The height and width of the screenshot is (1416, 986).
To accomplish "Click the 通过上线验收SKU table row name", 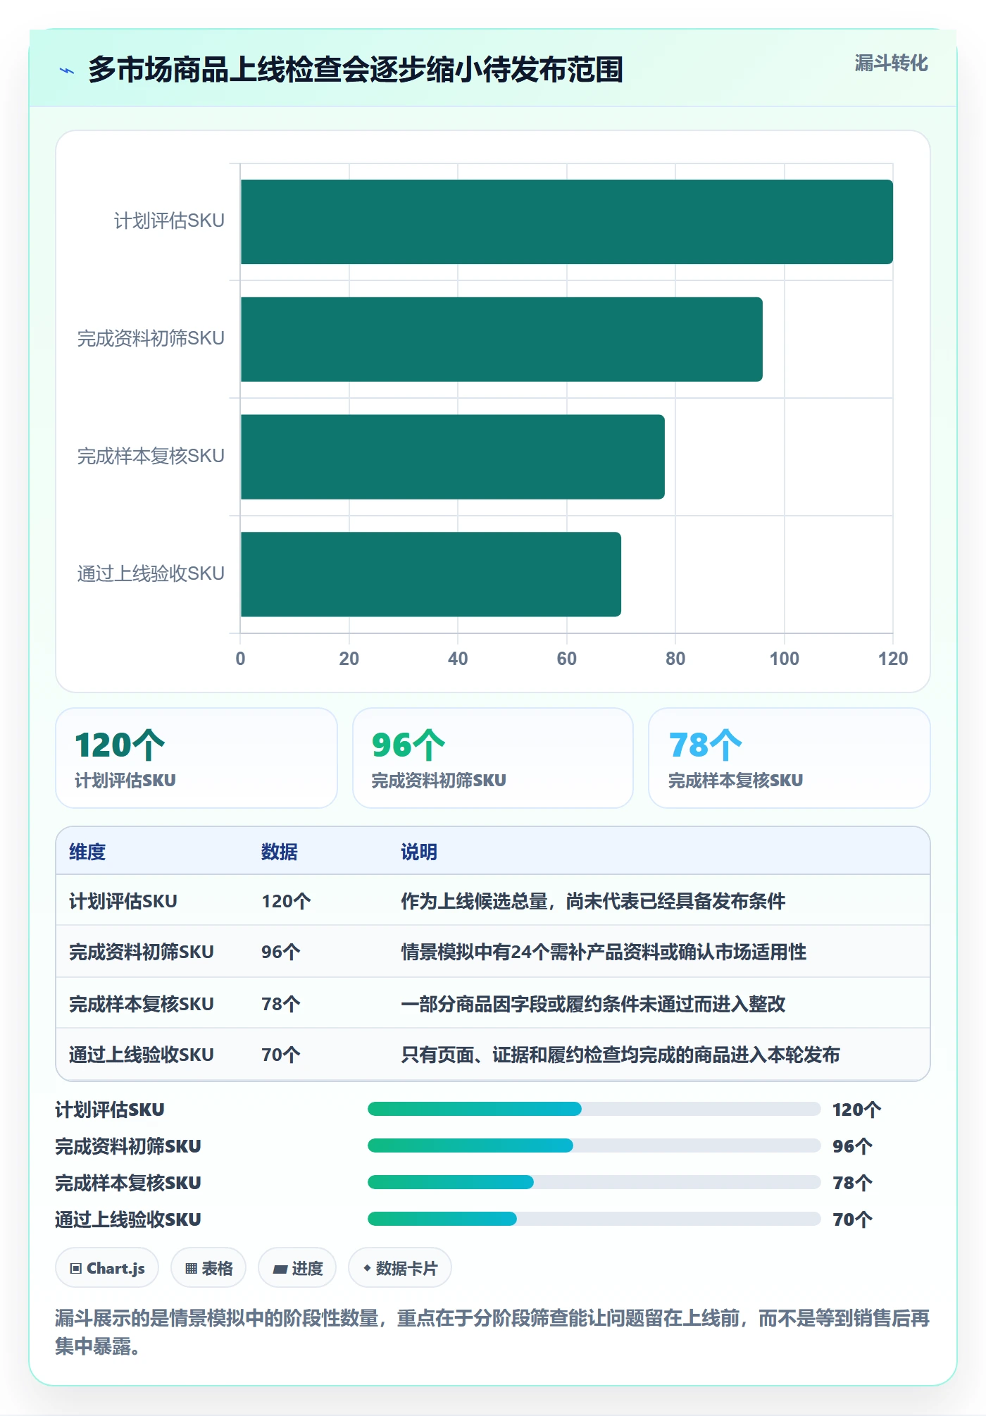I will click(142, 1055).
